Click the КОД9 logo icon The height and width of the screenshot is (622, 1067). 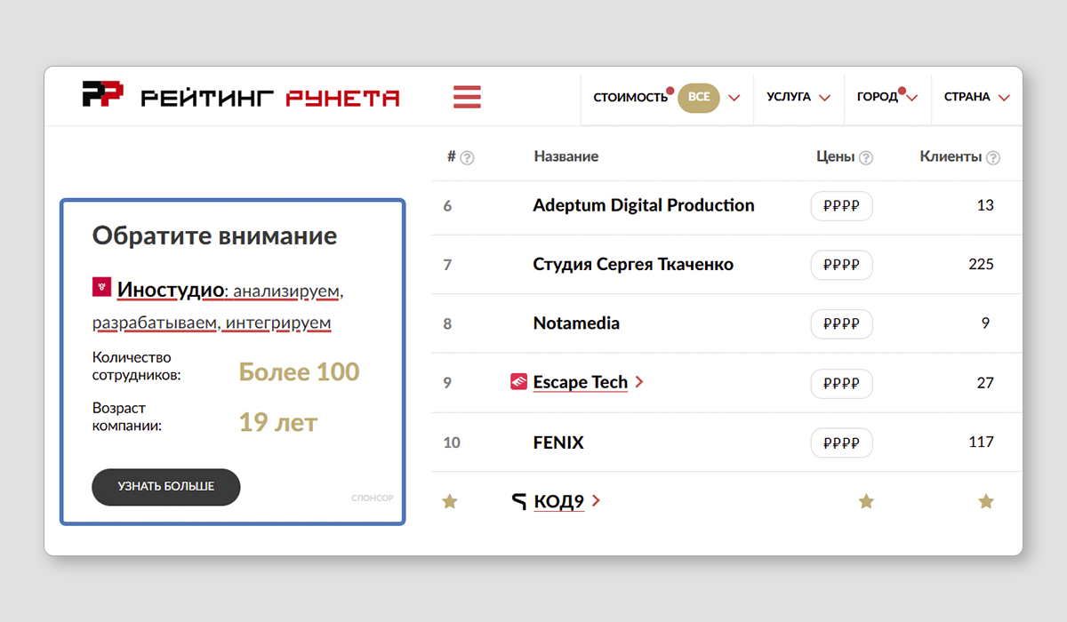(519, 502)
